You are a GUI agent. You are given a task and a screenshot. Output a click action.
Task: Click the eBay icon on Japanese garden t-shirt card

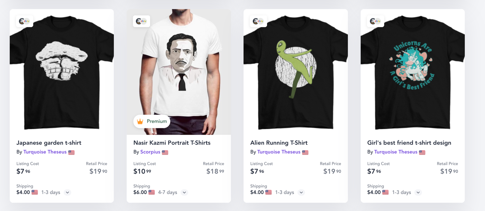coord(24,21)
